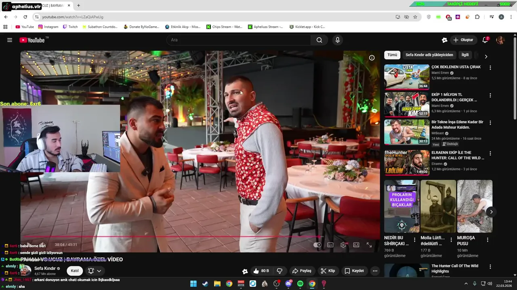Dislike the video
The width and height of the screenshot is (517, 290).
pyautogui.click(x=280, y=271)
